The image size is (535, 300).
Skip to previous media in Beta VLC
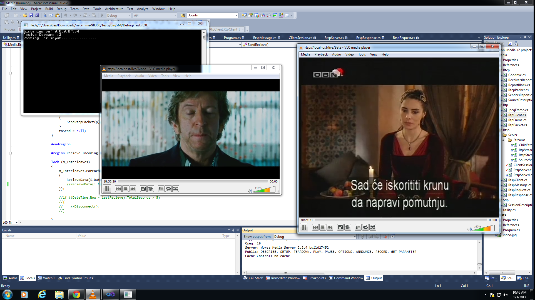point(315,227)
